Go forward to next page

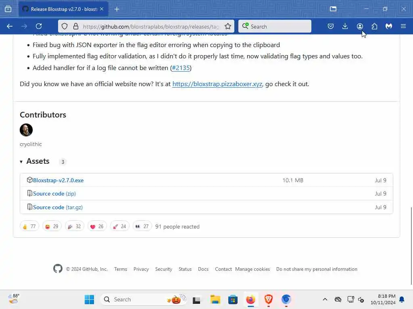click(x=24, y=26)
